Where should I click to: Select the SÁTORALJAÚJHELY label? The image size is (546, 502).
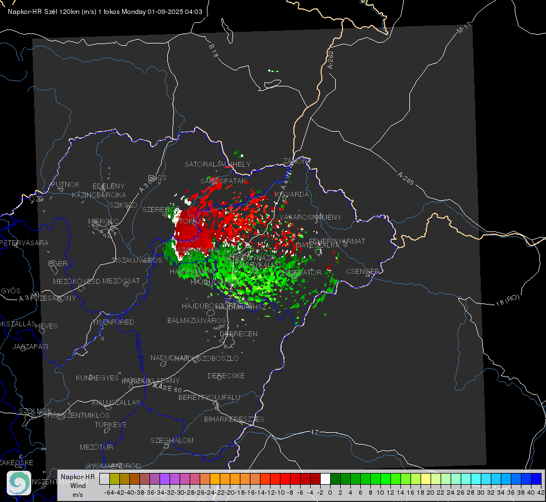click(218, 164)
